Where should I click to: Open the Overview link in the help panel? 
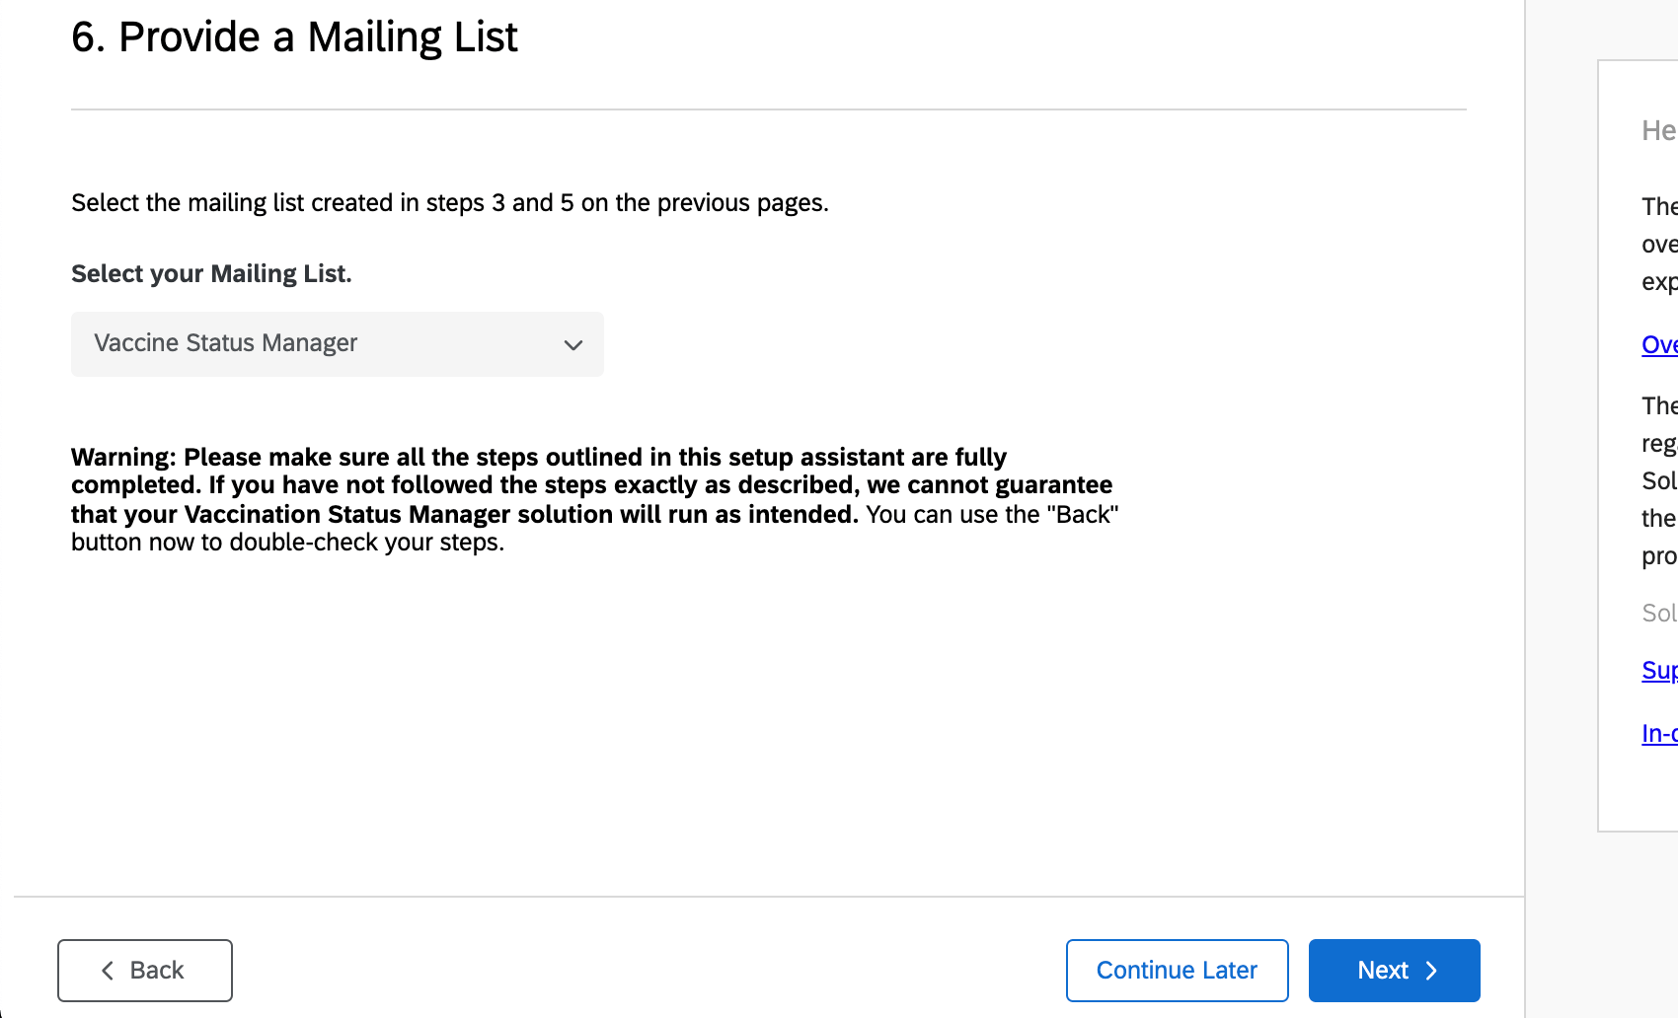1659,344
